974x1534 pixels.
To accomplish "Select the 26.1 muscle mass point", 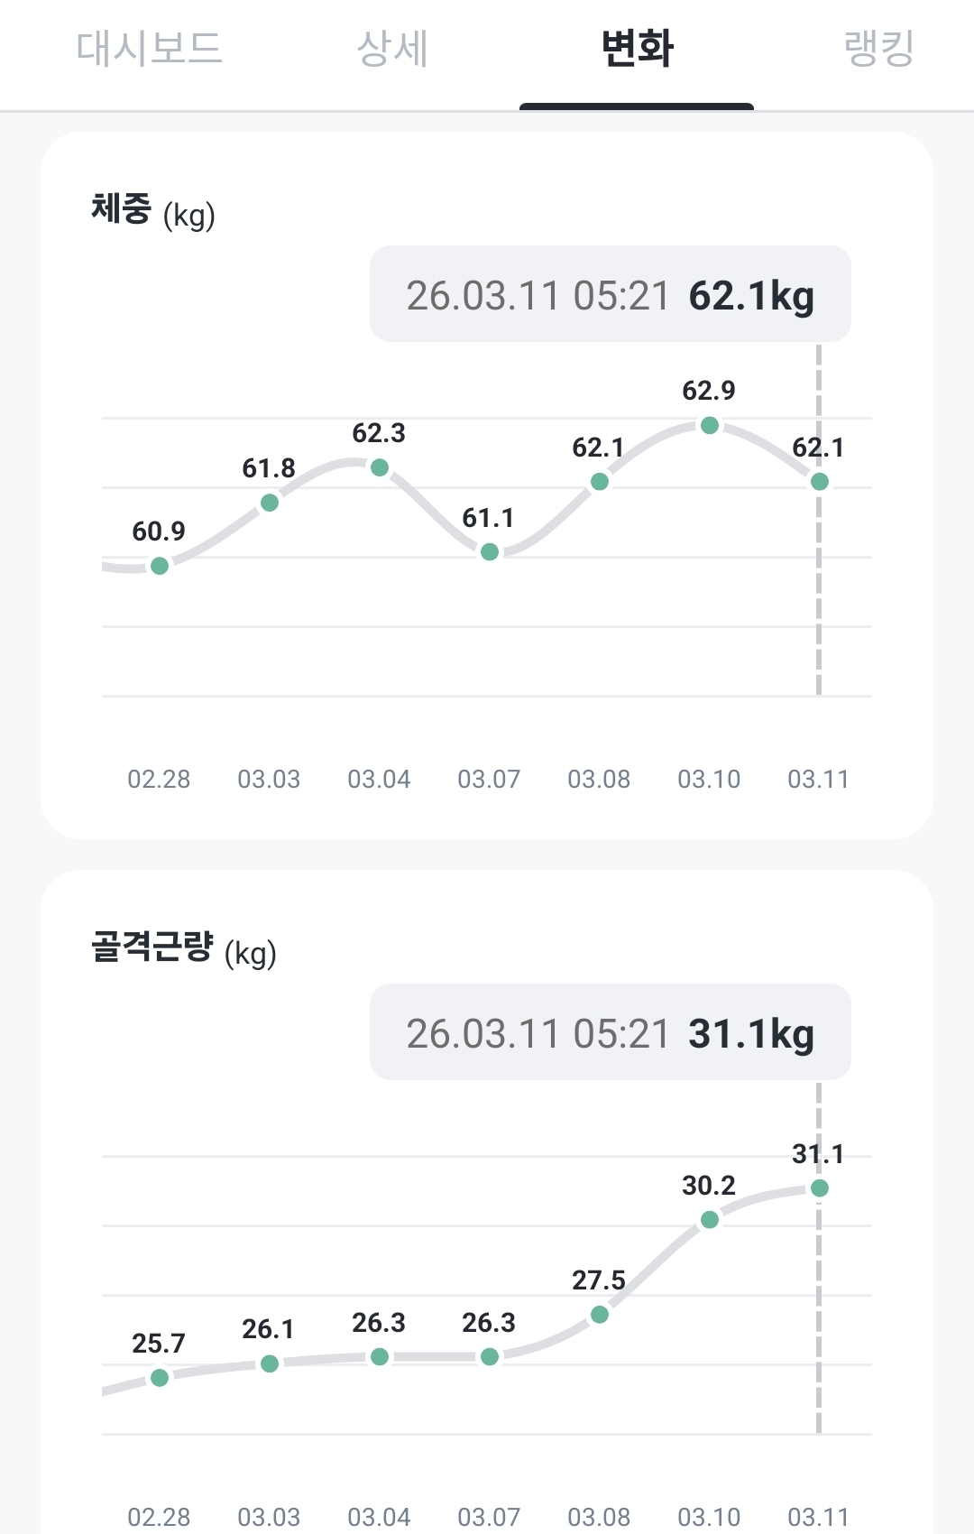I will pyautogui.click(x=270, y=1363).
